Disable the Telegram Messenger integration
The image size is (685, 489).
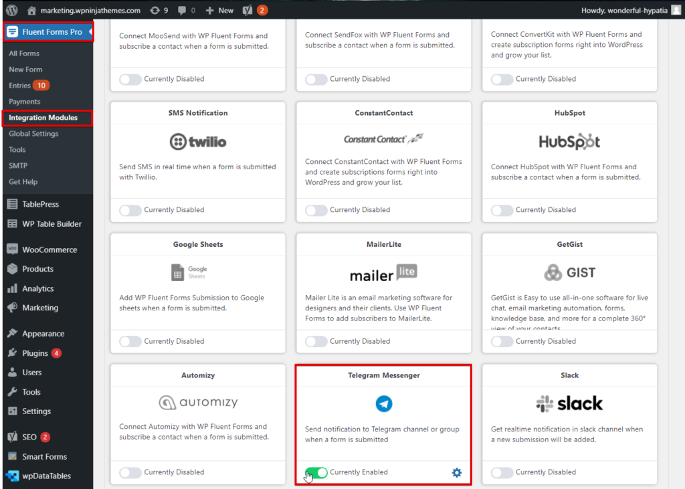point(315,472)
